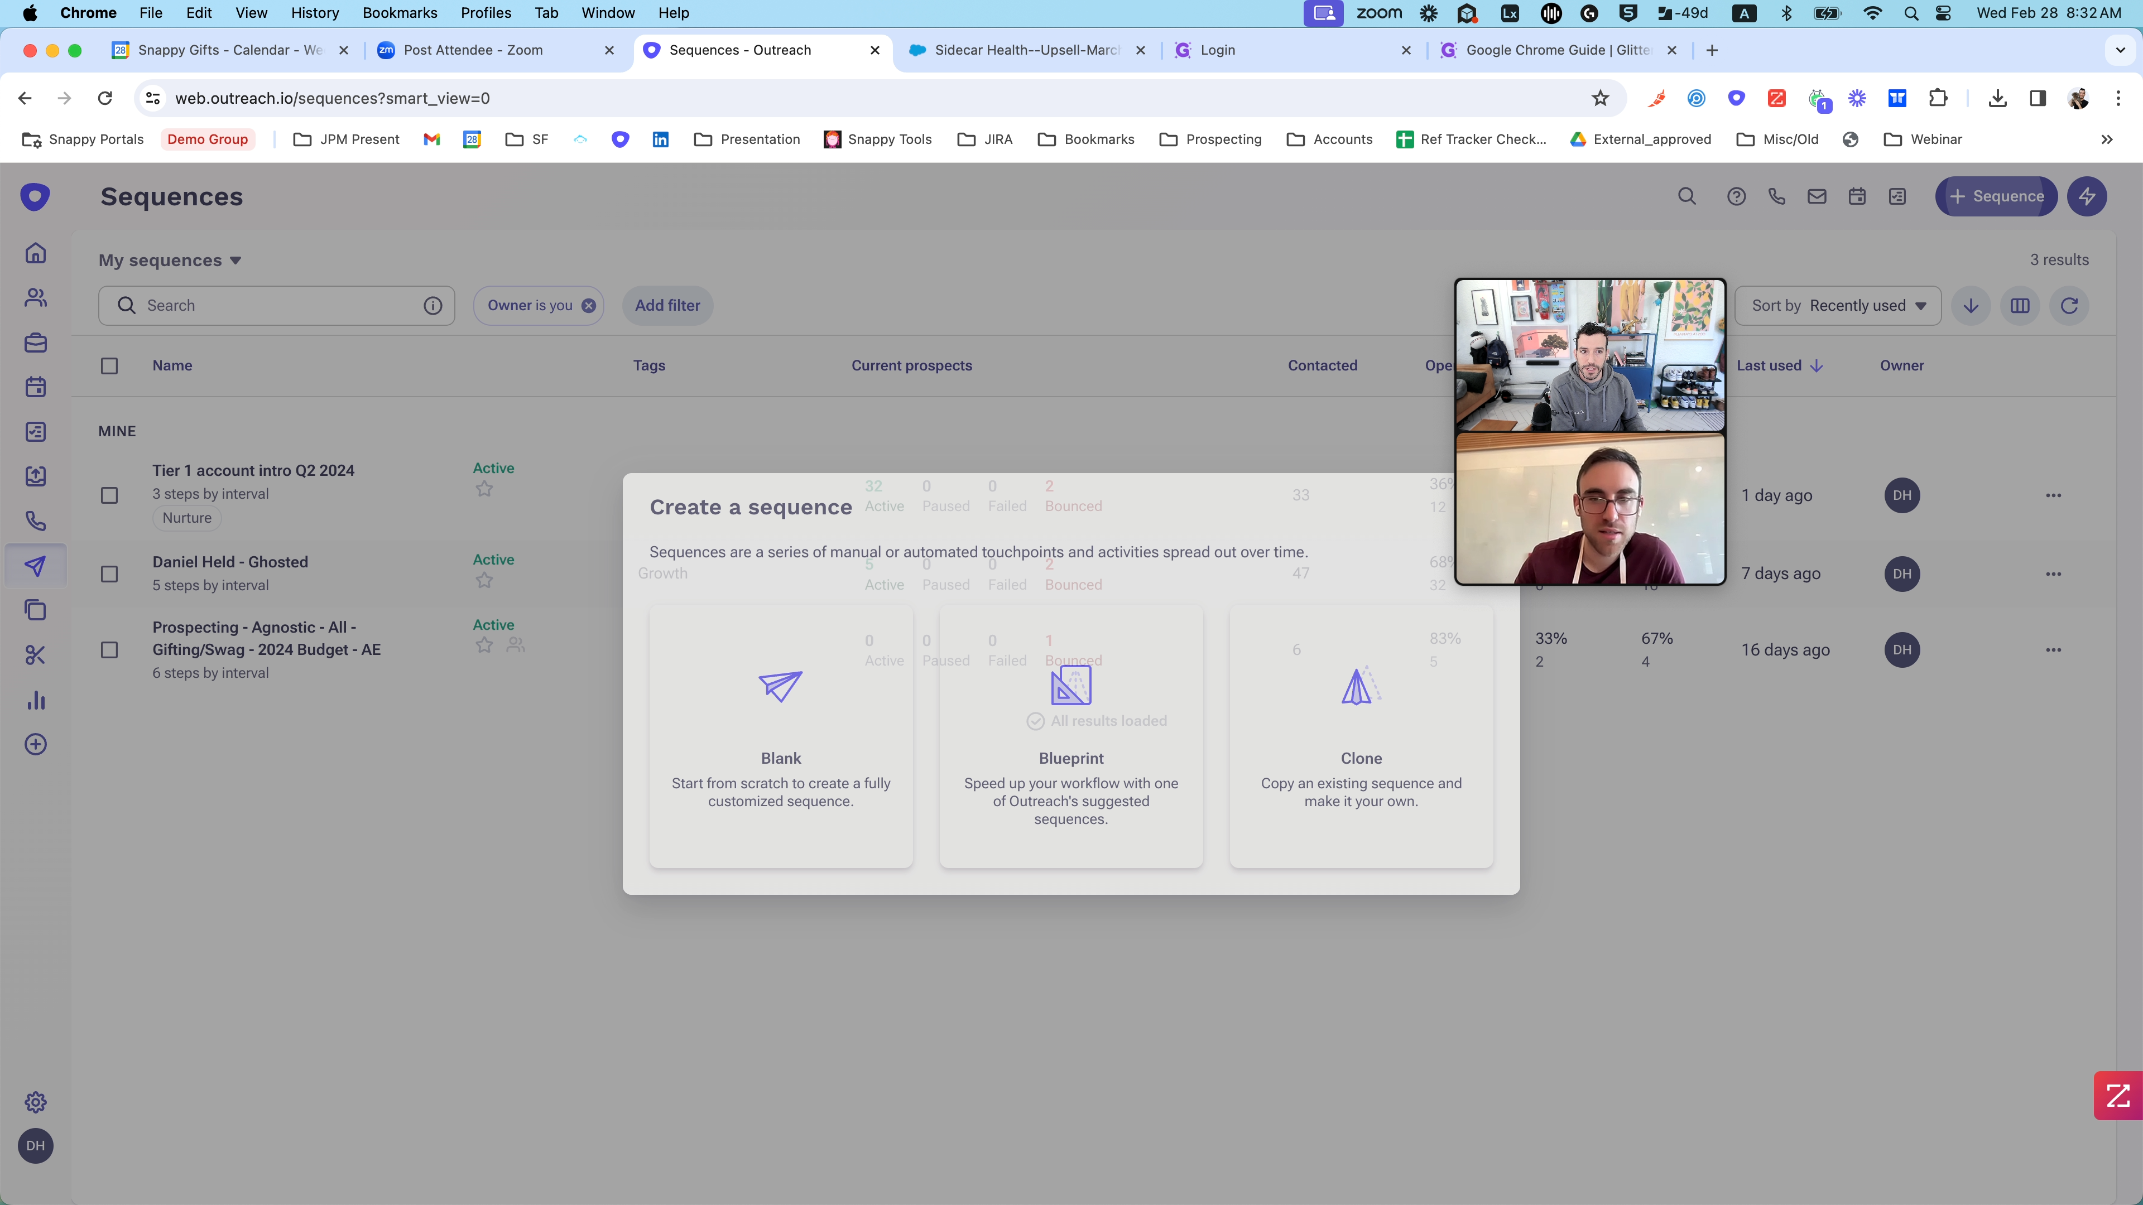This screenshot has width=2143, height=1205.
Task: Open Reports bar chart sidebar icon
Action: point(35,700)
